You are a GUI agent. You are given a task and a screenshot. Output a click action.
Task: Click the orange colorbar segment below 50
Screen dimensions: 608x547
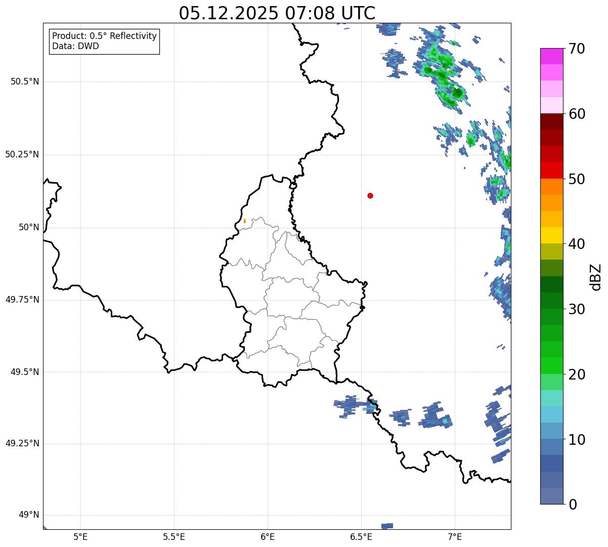click(551, 187)
